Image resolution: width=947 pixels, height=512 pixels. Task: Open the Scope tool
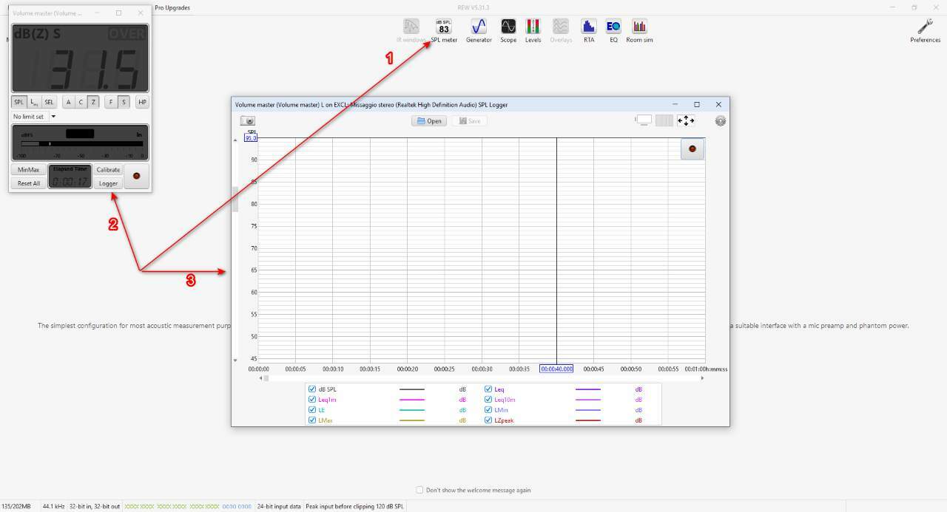point(508,30)
